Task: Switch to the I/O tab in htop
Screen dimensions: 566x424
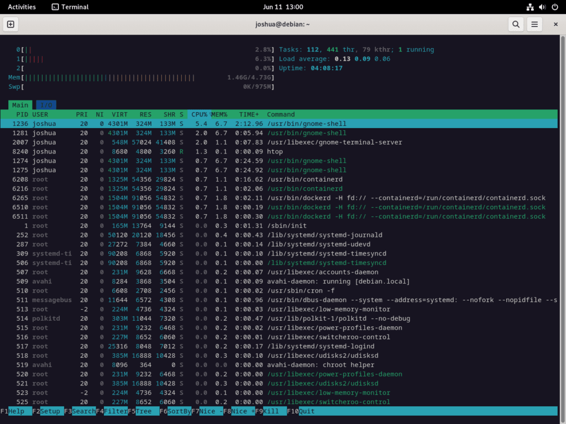Action: click(45, 105)
